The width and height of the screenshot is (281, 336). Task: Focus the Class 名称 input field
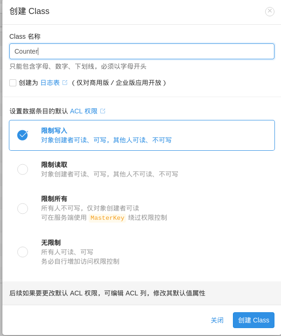tap(142, 51)
